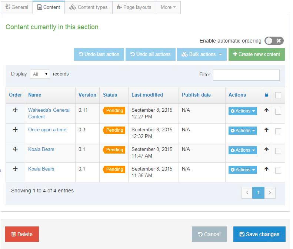Open the Display records dropdown
This screenshot has height=249, width=293.
click(x=40, y=74)
